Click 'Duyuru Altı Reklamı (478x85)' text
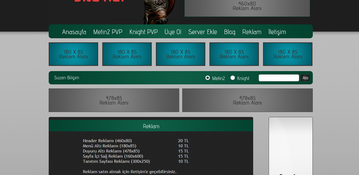Viewport: 359px width, 175px height. tap(111, 151)
